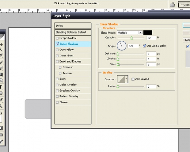Select the Eyedropper tool
This screenshot has width=190, height=152.
pyautogui.click(x=1, y=100)
